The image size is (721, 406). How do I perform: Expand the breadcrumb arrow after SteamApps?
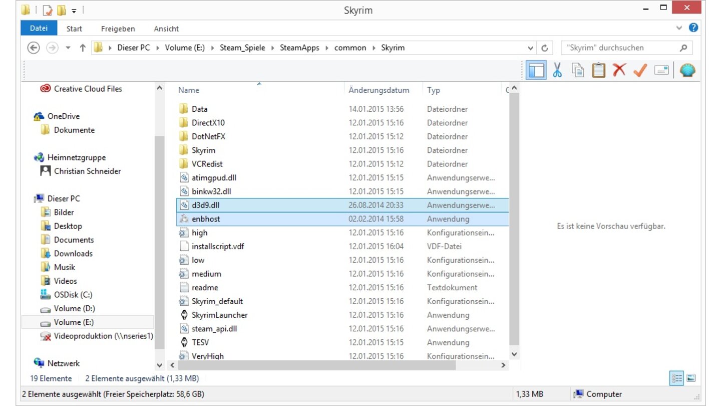(328, 48)
